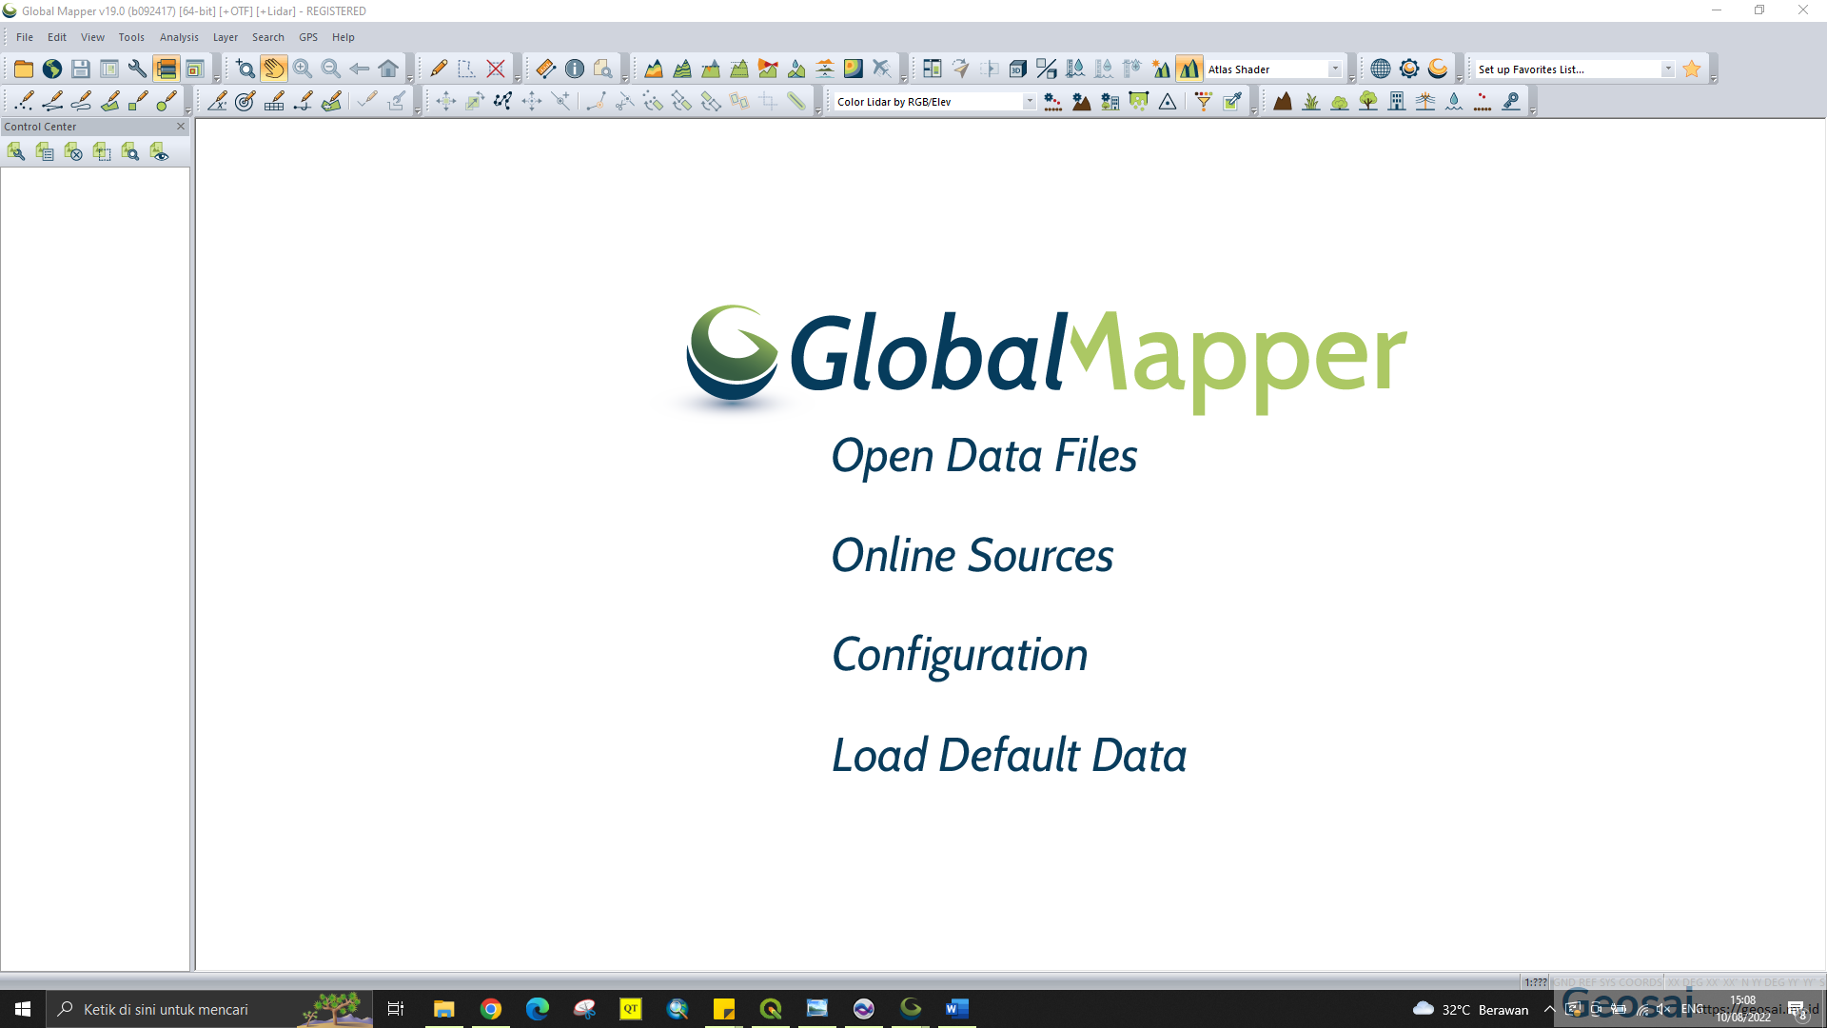Select the Feature Info tool icon
This screenshot has width=1827, height=1028.
(x=575, y=69)
